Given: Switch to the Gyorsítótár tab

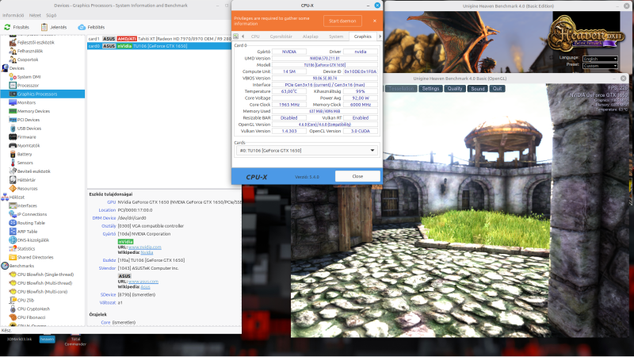Looking at the screenshot, I should 281,36.
